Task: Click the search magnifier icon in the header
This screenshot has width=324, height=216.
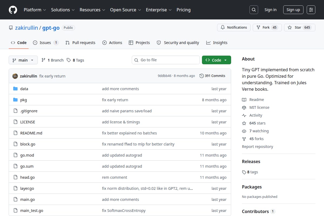Action: tap(254, 10)
